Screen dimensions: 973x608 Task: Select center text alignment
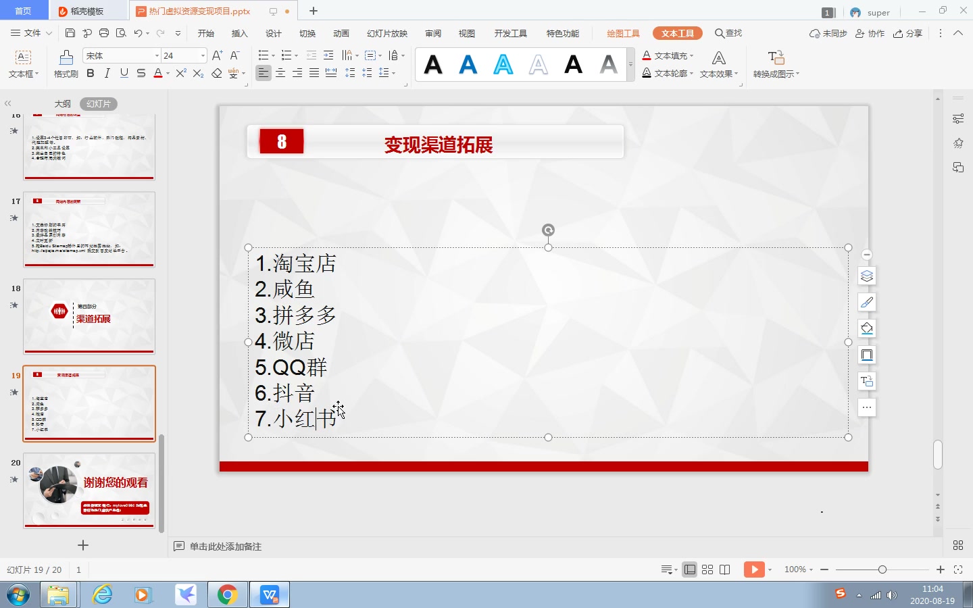coord(280,73)
